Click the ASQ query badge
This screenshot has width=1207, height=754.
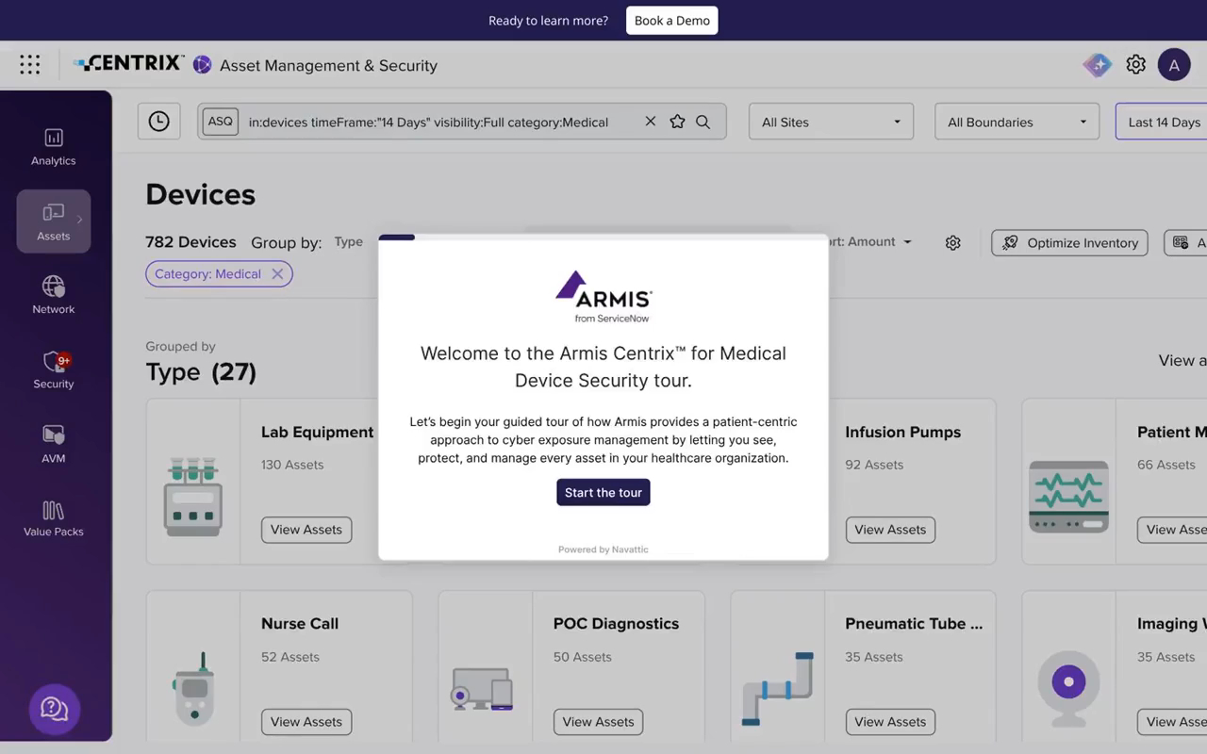coord(221,122)
